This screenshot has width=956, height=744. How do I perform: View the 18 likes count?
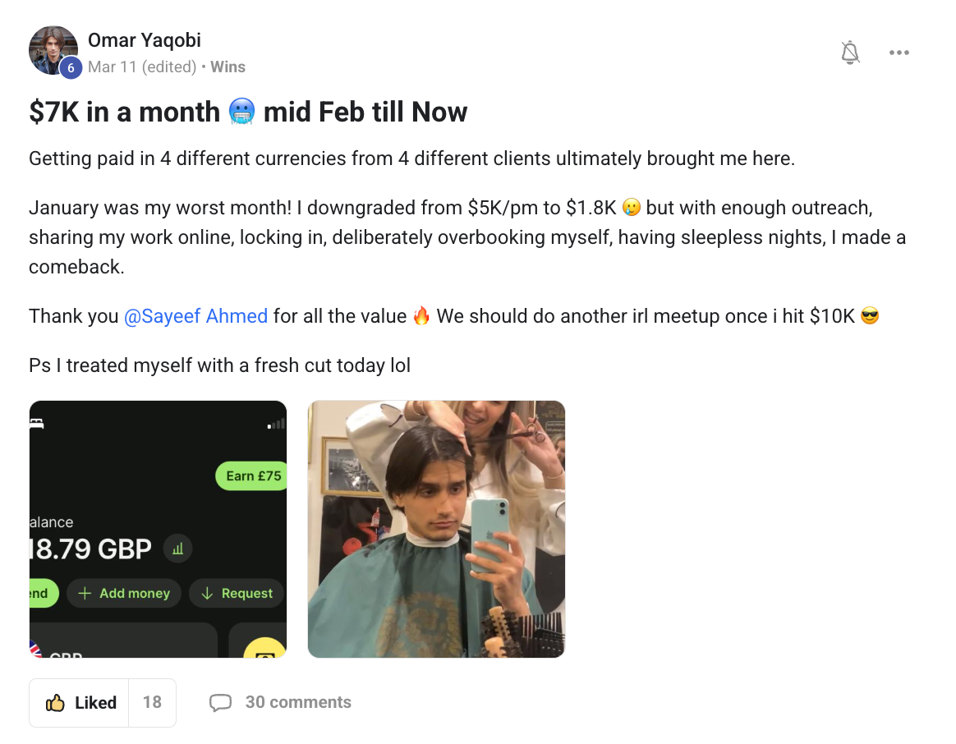[152, 703]
